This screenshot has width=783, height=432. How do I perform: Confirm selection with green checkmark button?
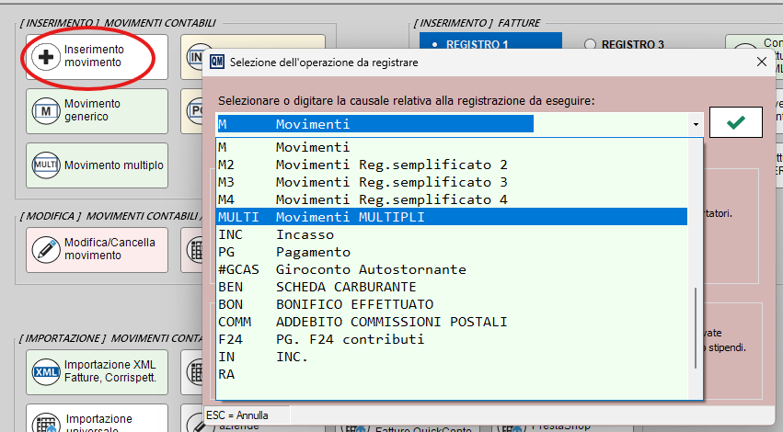click(735, 123)
